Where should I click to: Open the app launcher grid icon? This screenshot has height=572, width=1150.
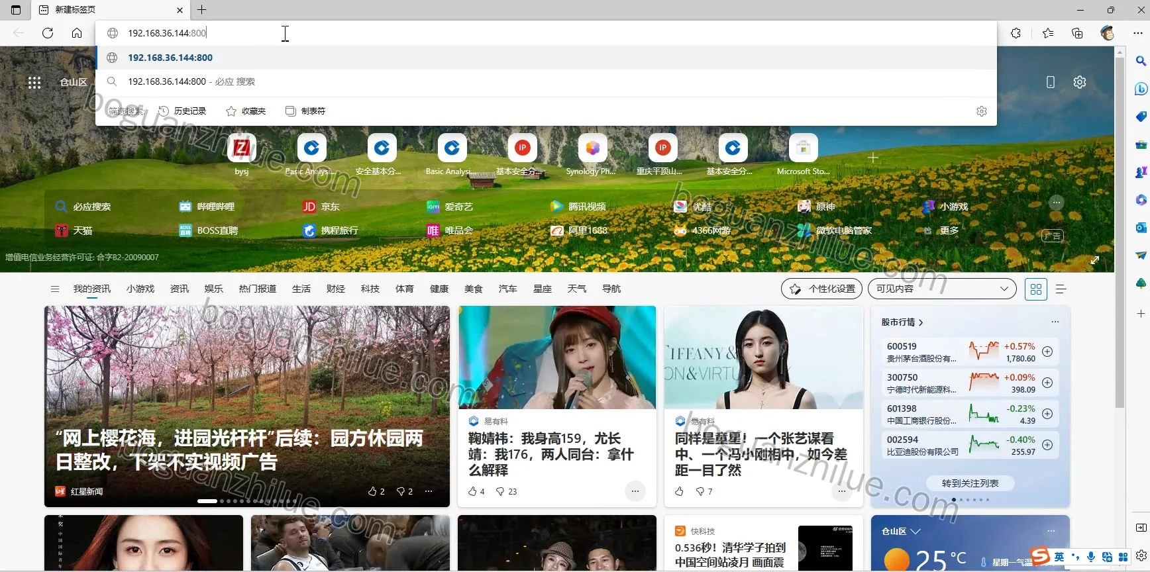34,82
